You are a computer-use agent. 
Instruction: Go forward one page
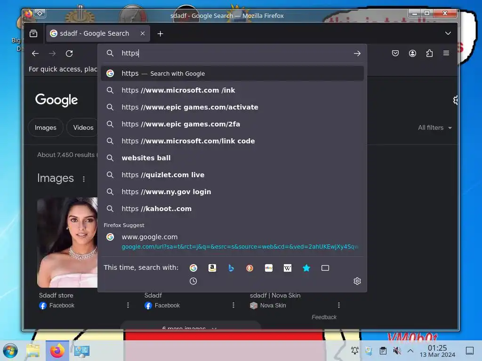coord(52,54)
